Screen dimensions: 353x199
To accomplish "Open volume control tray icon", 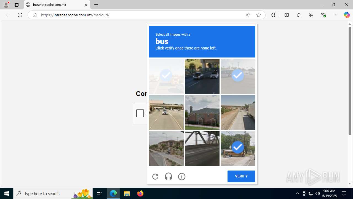I will [x=317, y=193].
